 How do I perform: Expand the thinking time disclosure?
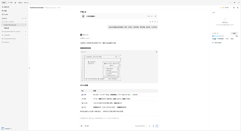pyautogui.click(x=85, y=38)
